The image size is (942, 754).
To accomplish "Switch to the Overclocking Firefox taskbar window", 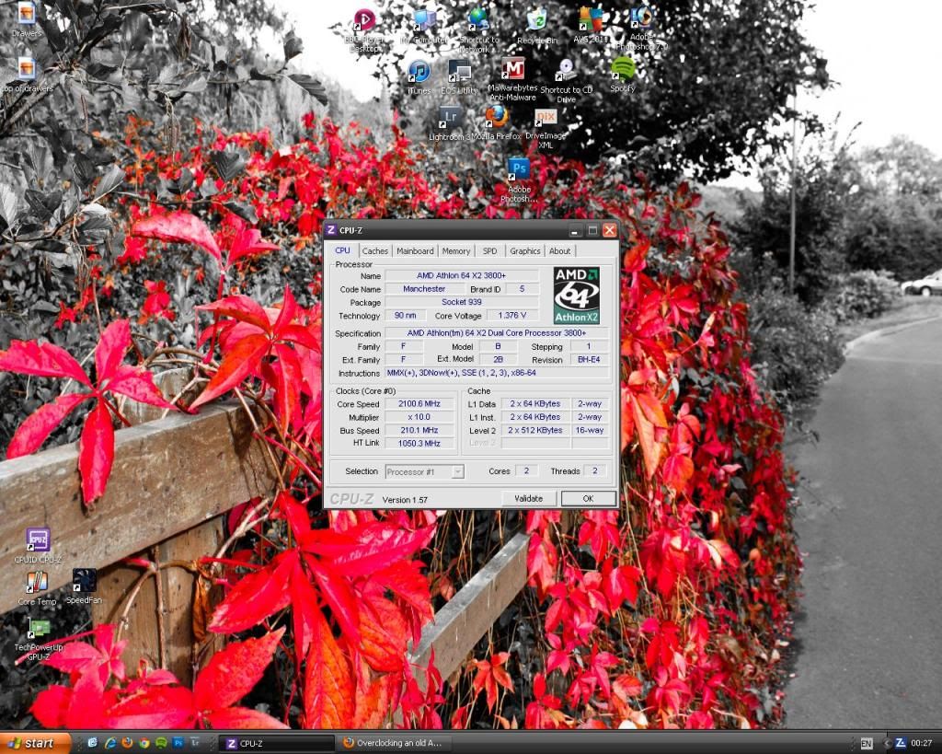I will pos(395,743).
